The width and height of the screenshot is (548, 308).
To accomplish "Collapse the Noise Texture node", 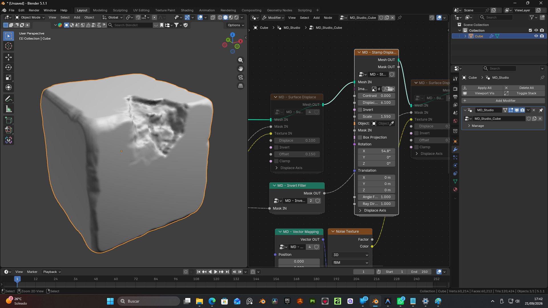I will click(x=333, y=232).
